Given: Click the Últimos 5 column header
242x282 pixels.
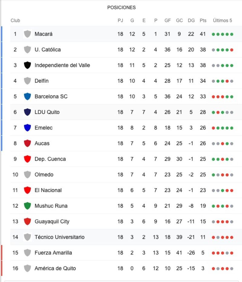Looking at the screenshot, I should 222,20.
